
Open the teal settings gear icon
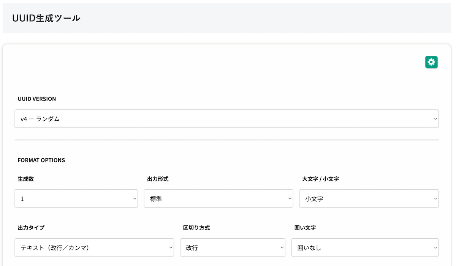[x=431, y=62]
